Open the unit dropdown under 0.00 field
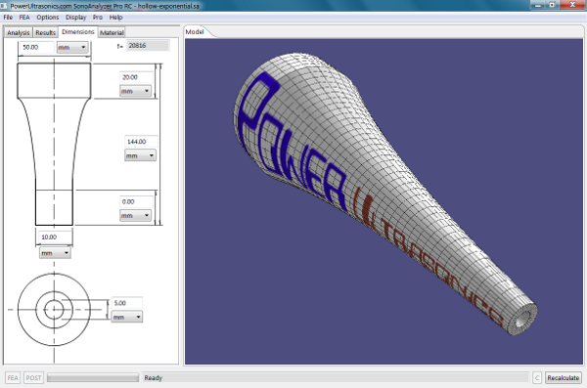This screenshot has width=587, height=388. coord(135,216)
